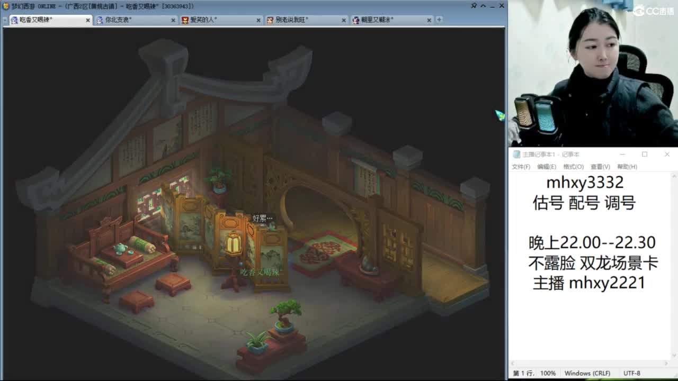The image size is (678, 381).
Task: Click the tab list scroll arrow left of first tab
Action: point(5,20)
